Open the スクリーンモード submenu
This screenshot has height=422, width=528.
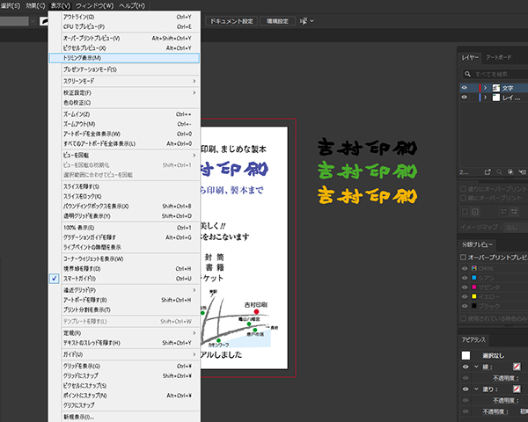pos(124,81)
